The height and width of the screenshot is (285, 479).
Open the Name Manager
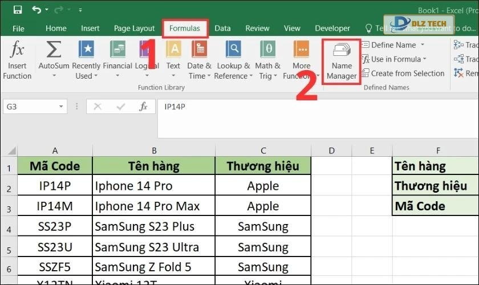pyautogui.click(x=342, y=62)
